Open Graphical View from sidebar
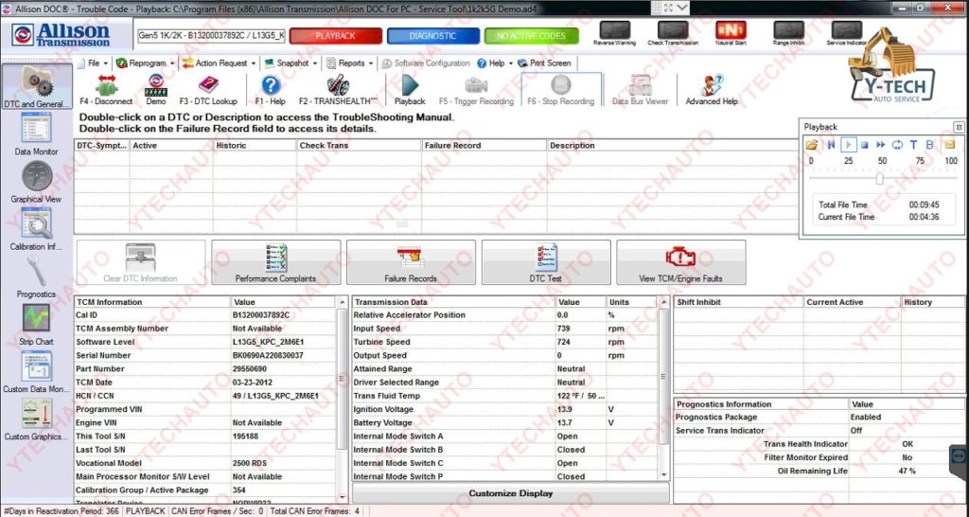The height and width of the screenshot is (517, 969). (x=37, y=182)
